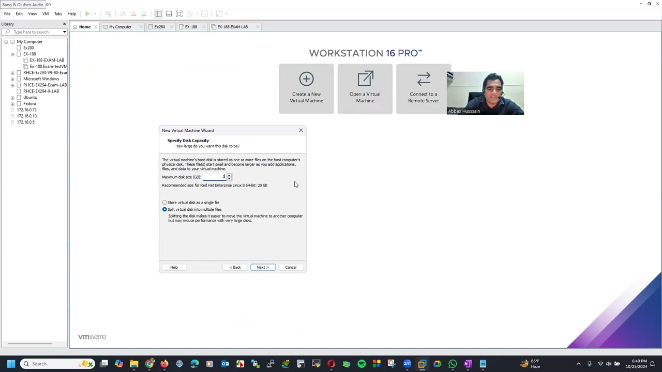Click the Open a Virtual Machine tile
This screenshot has width=662, height=372.
(x=365, y=88)
